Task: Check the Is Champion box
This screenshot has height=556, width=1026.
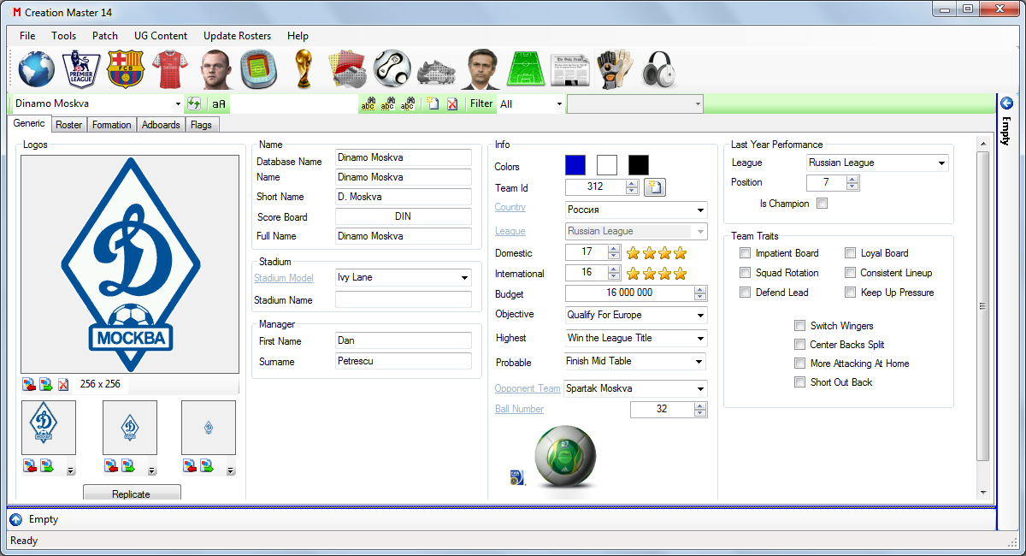Action: pyautogui.click(x=822, y=204)
